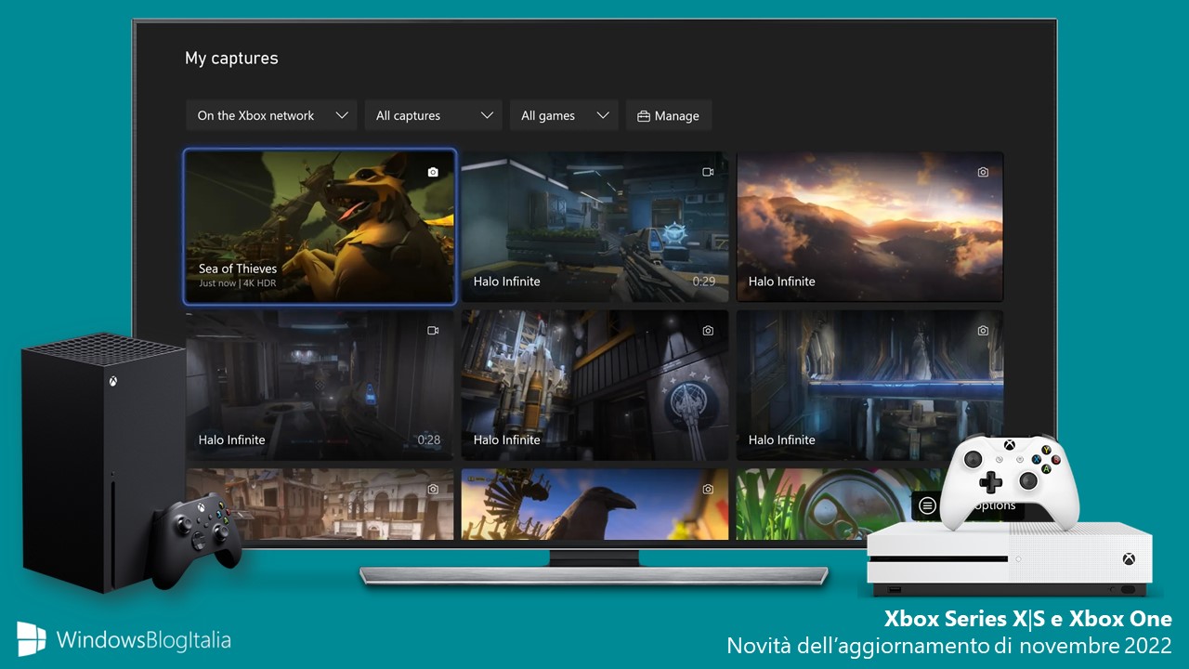Screen dimensions: 1189x669
Task: Click the 0:29 duration label
Action: click(704, 281)
